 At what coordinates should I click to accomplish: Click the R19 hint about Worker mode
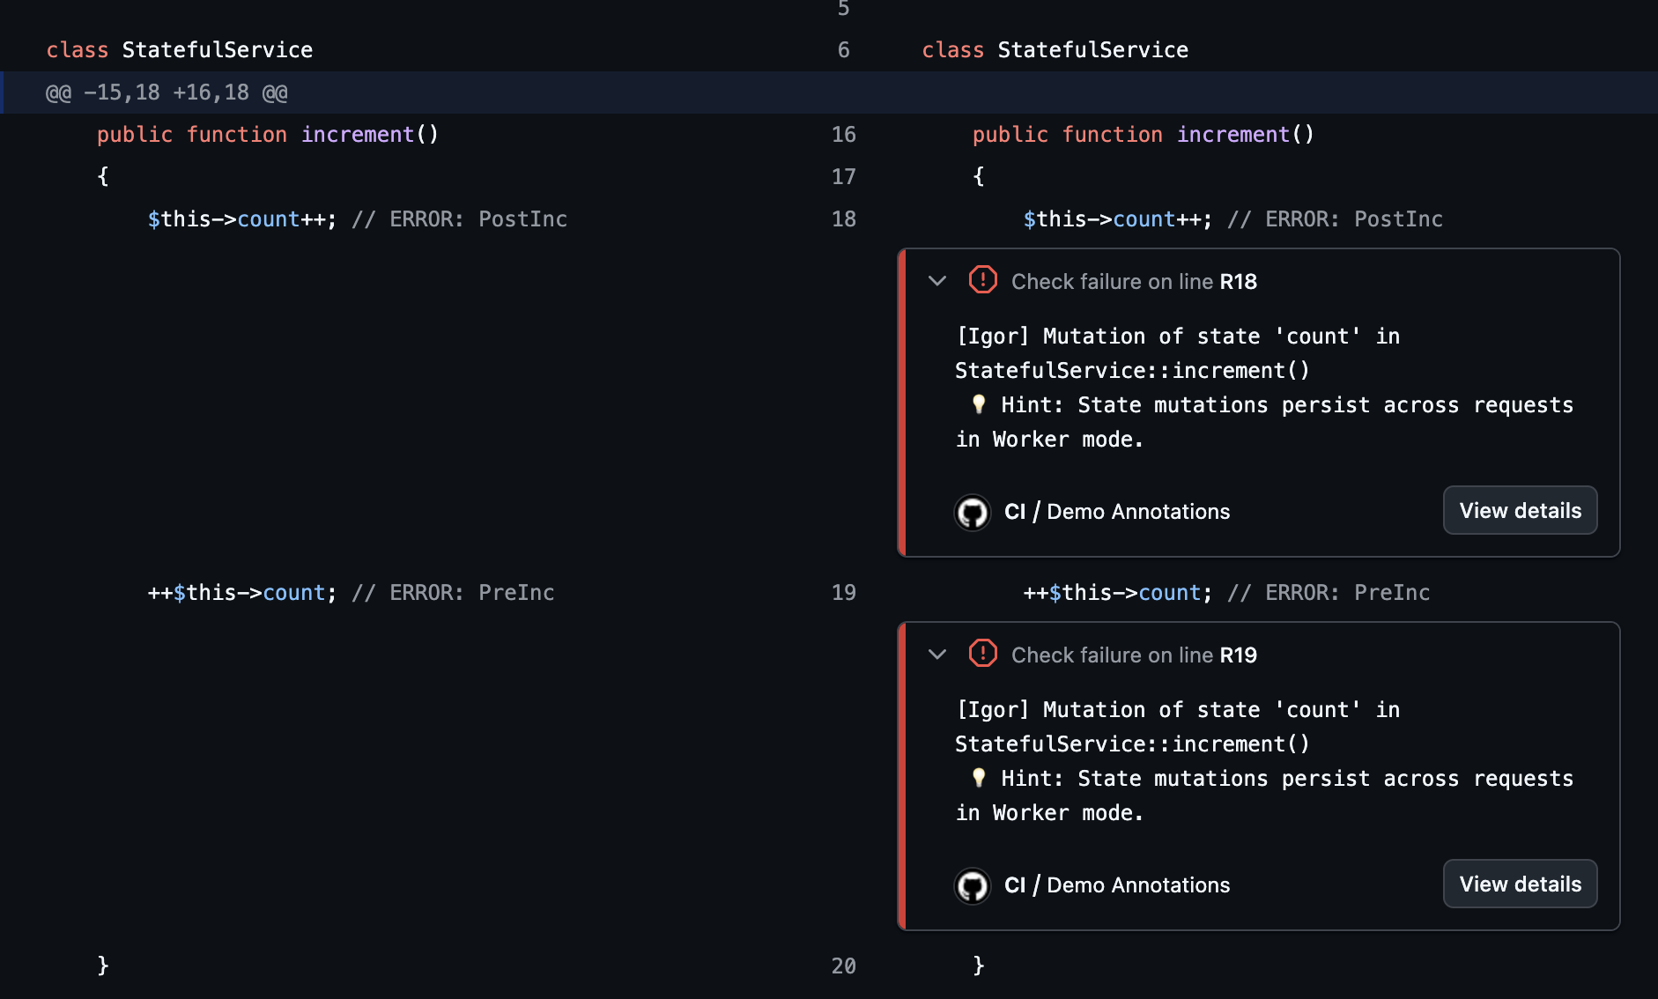point(1265,795)
